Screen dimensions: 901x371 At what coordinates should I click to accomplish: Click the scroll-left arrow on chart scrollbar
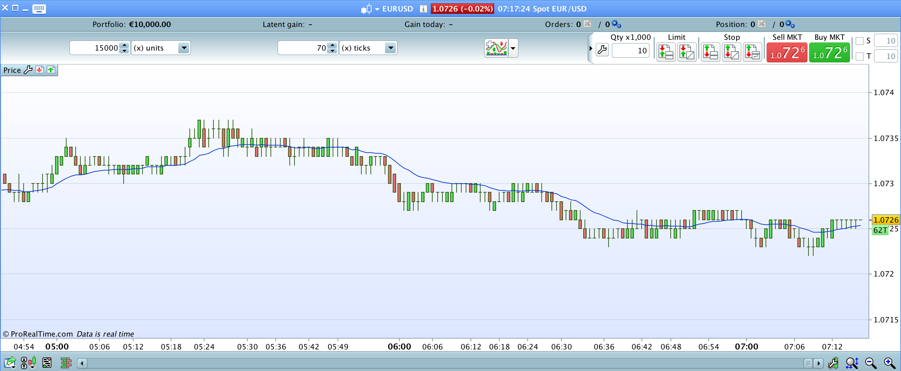coord(82,363)
